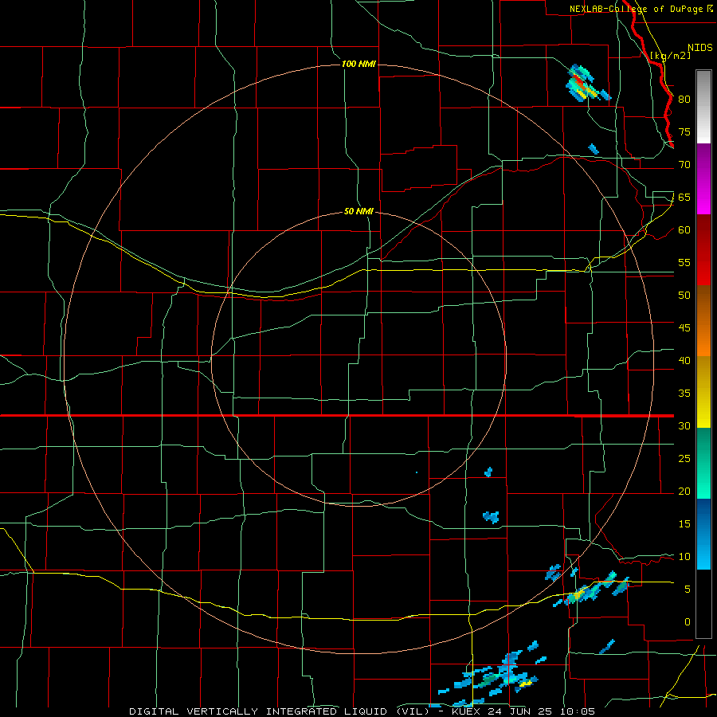Click the 25 value on VIL scale
The height and width of the screenshot is (717, 717).
(x=684, y=458)
